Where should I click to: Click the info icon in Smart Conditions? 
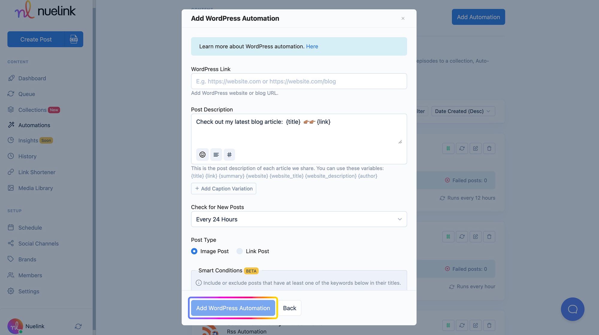tap(199, 283)
